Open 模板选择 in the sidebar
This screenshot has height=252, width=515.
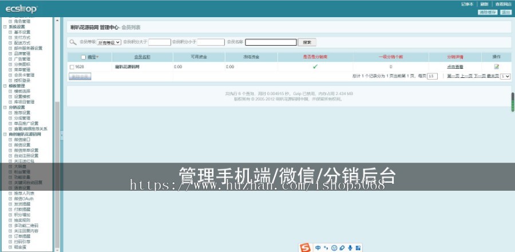(22, 91)
